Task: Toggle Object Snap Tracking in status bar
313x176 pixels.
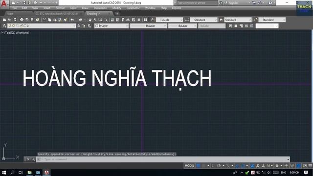Action: [237, 166]
